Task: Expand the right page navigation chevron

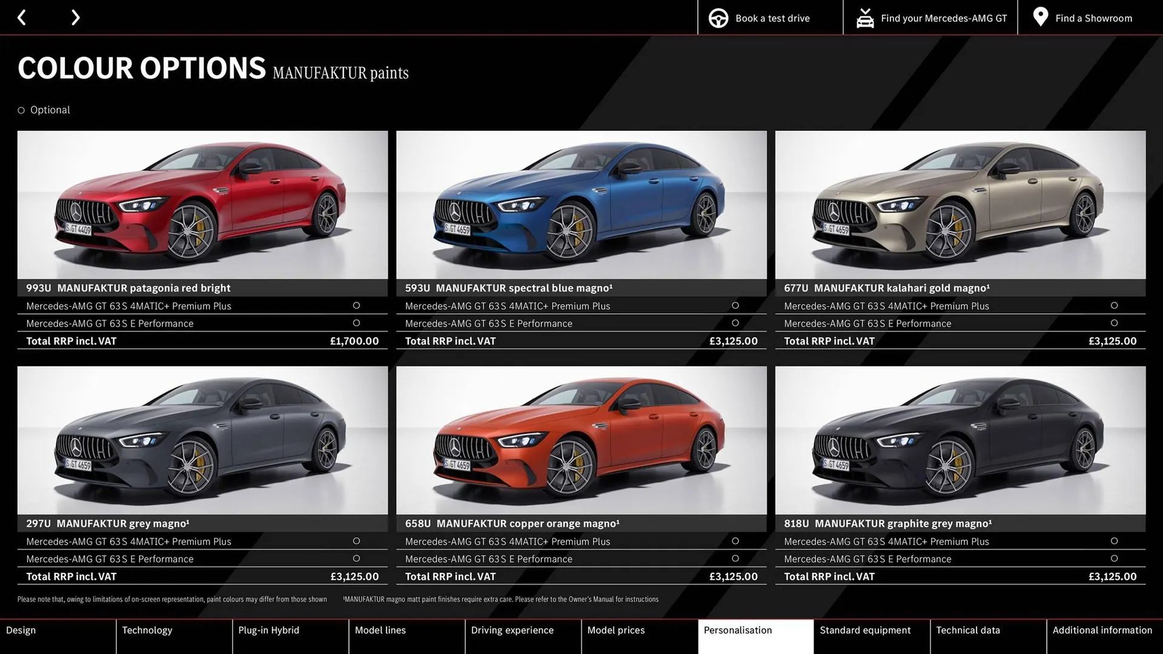Action: click(75, 17)
